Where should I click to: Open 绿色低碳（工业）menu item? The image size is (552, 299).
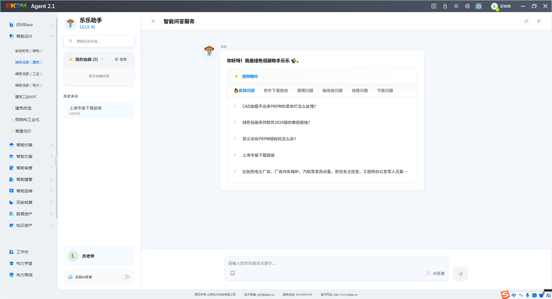[x=29, y=74]
